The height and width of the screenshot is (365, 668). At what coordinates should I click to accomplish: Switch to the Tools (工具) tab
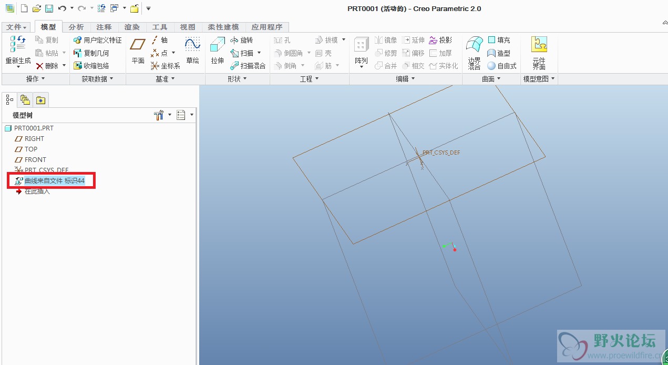click(x=160, y=27)
